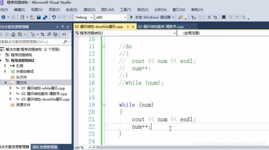This screenshot has width=269, height=150.
Task: Open the 调试(D) menu
Action: (x=89, y=9)
